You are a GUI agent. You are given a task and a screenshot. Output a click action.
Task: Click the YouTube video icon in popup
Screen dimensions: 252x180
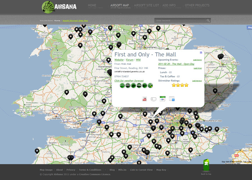tap(145, 99)
